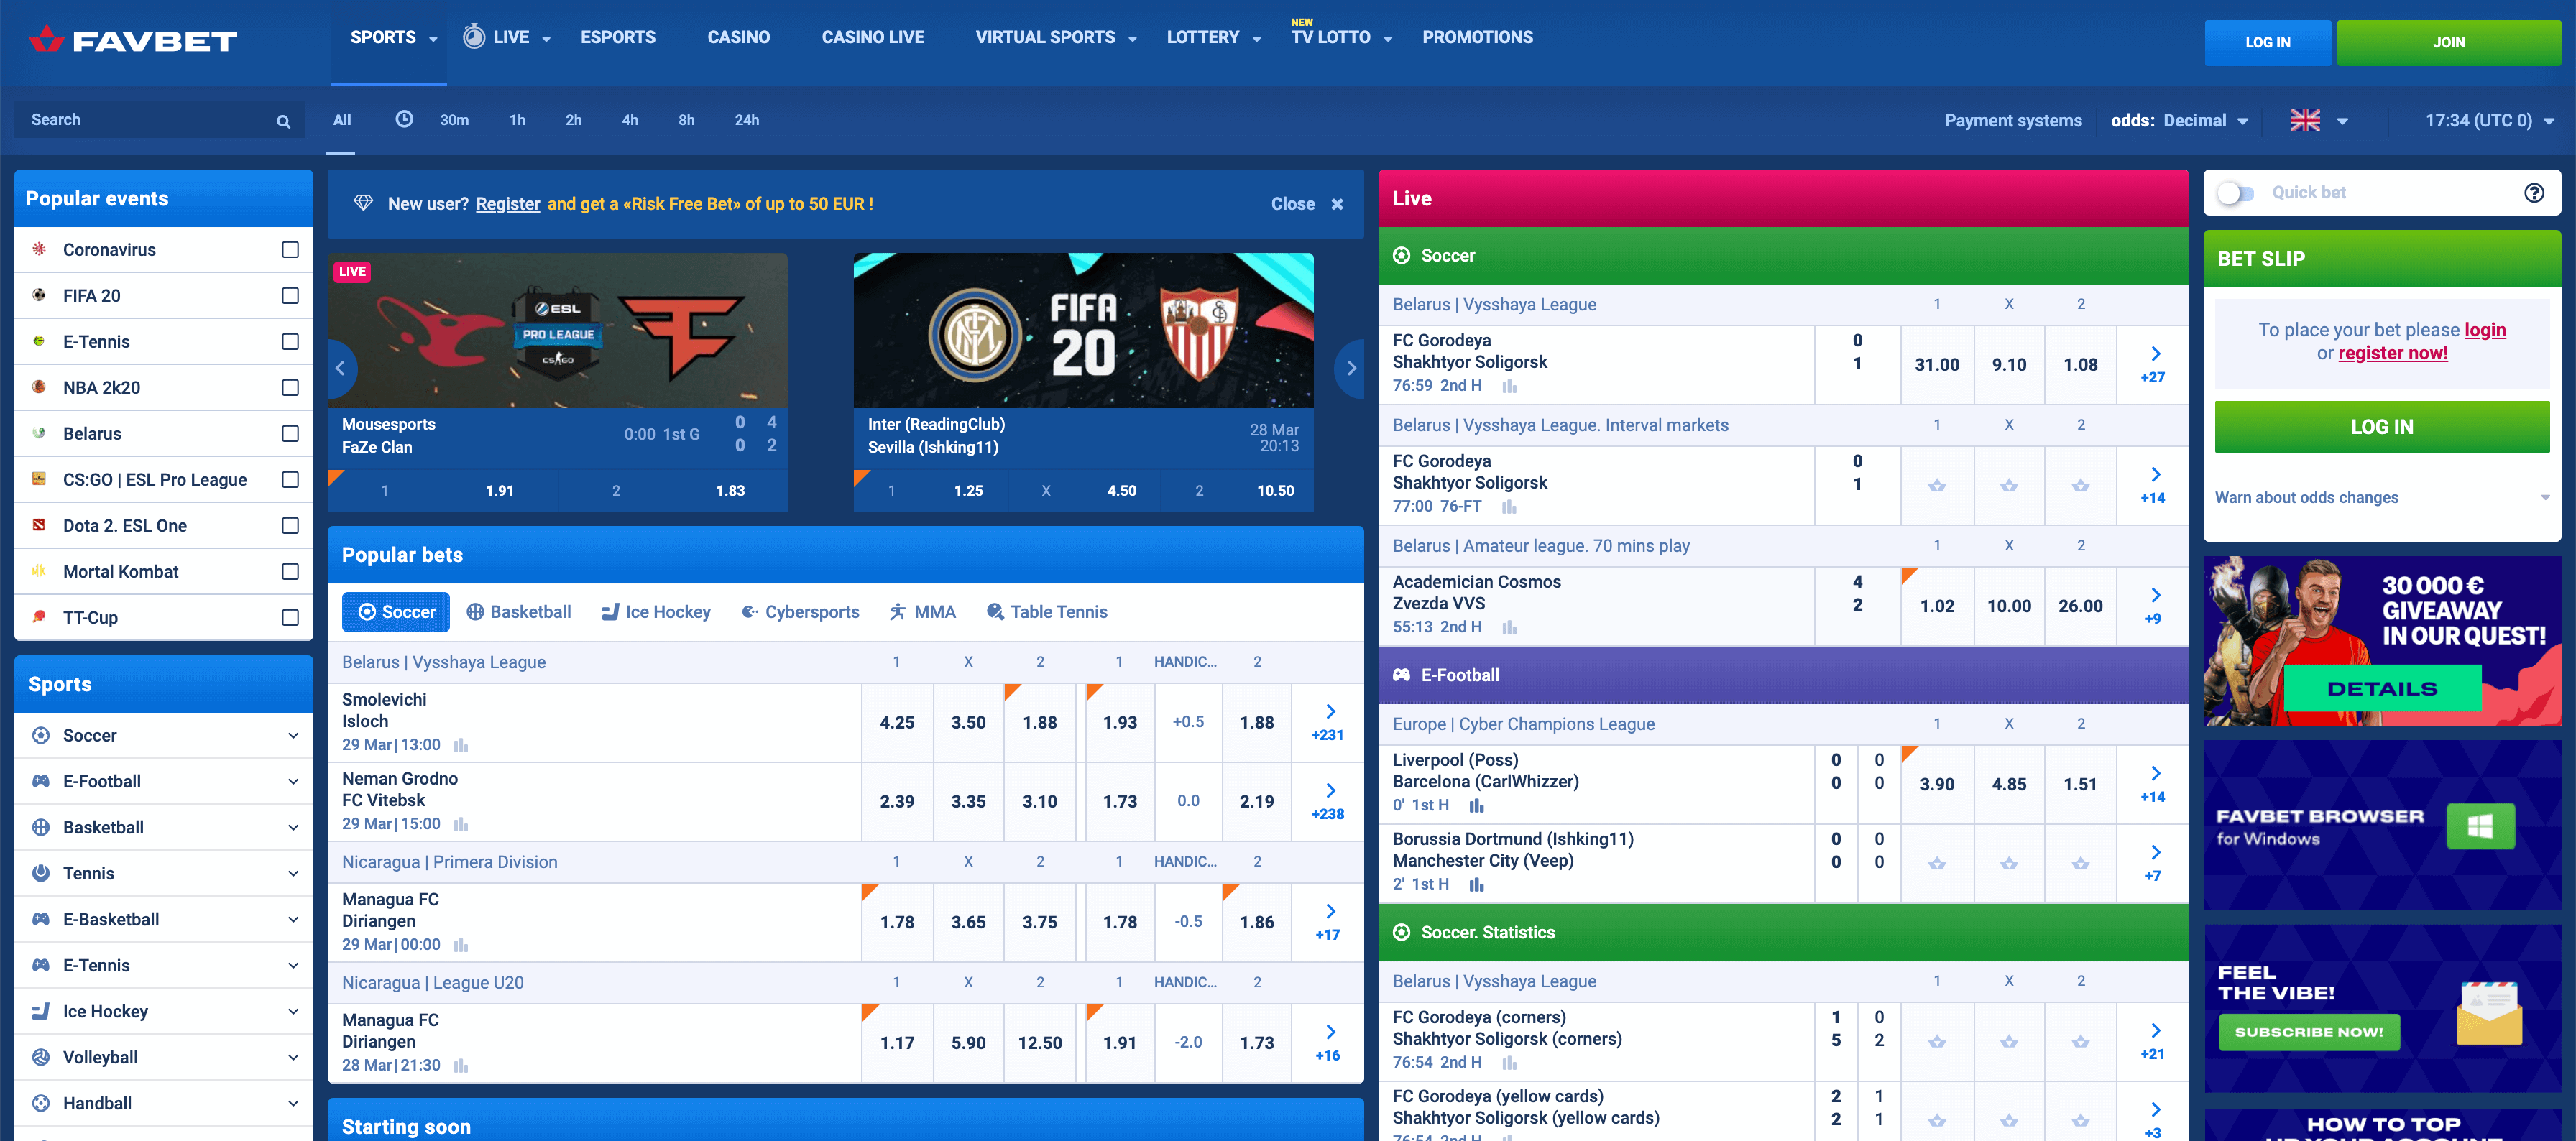Screen dimensions: 2576x1141
Task: Click Quick bet help question mark icon
Action: click(2533, 193)
